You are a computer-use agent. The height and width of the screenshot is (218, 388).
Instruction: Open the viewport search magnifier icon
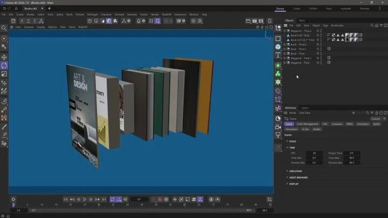point(4,27)
